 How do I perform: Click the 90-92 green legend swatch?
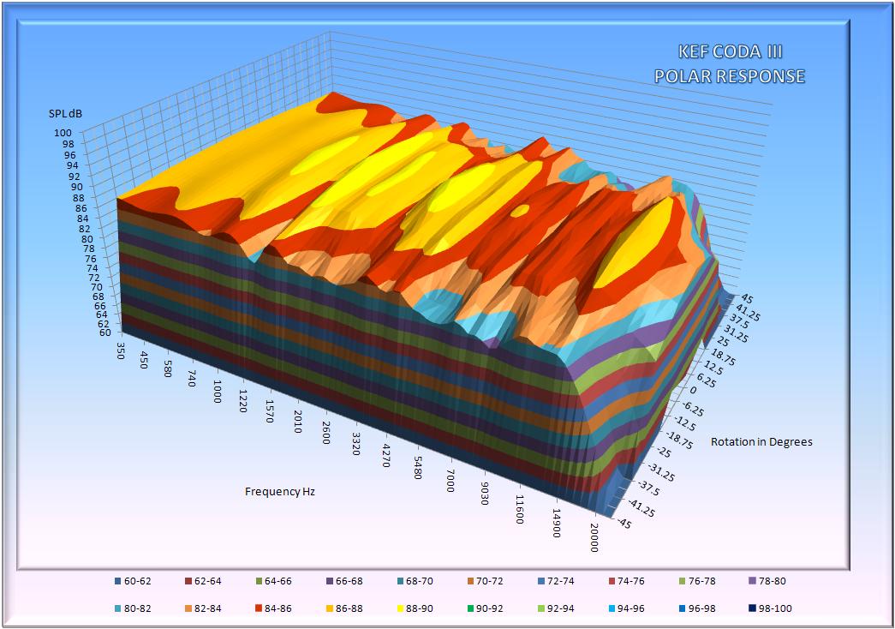[470, 608]
